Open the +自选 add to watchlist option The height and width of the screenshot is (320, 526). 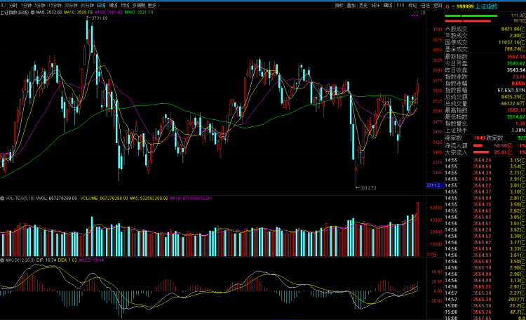424,5
